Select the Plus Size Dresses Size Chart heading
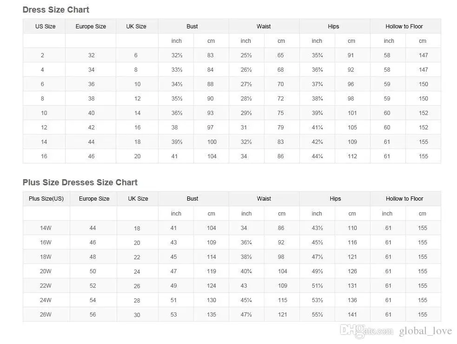The height and width of the screenshot is (344, 457). coord(80,182)
